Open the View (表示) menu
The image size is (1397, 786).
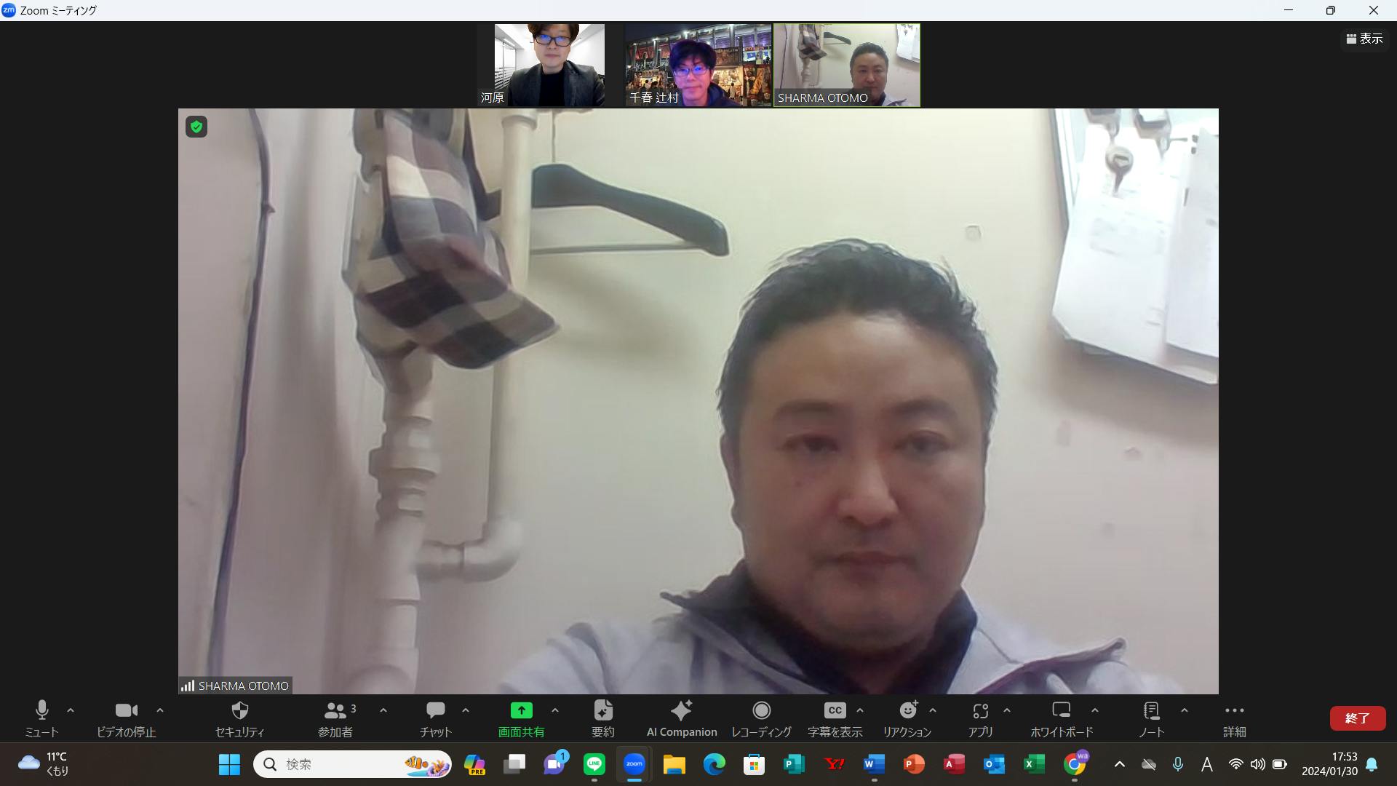(x=1364, y=39)
